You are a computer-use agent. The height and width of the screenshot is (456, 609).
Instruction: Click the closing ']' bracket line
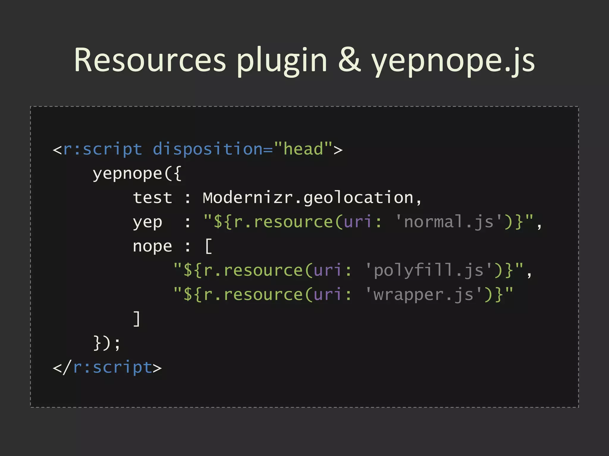(136, 319)
